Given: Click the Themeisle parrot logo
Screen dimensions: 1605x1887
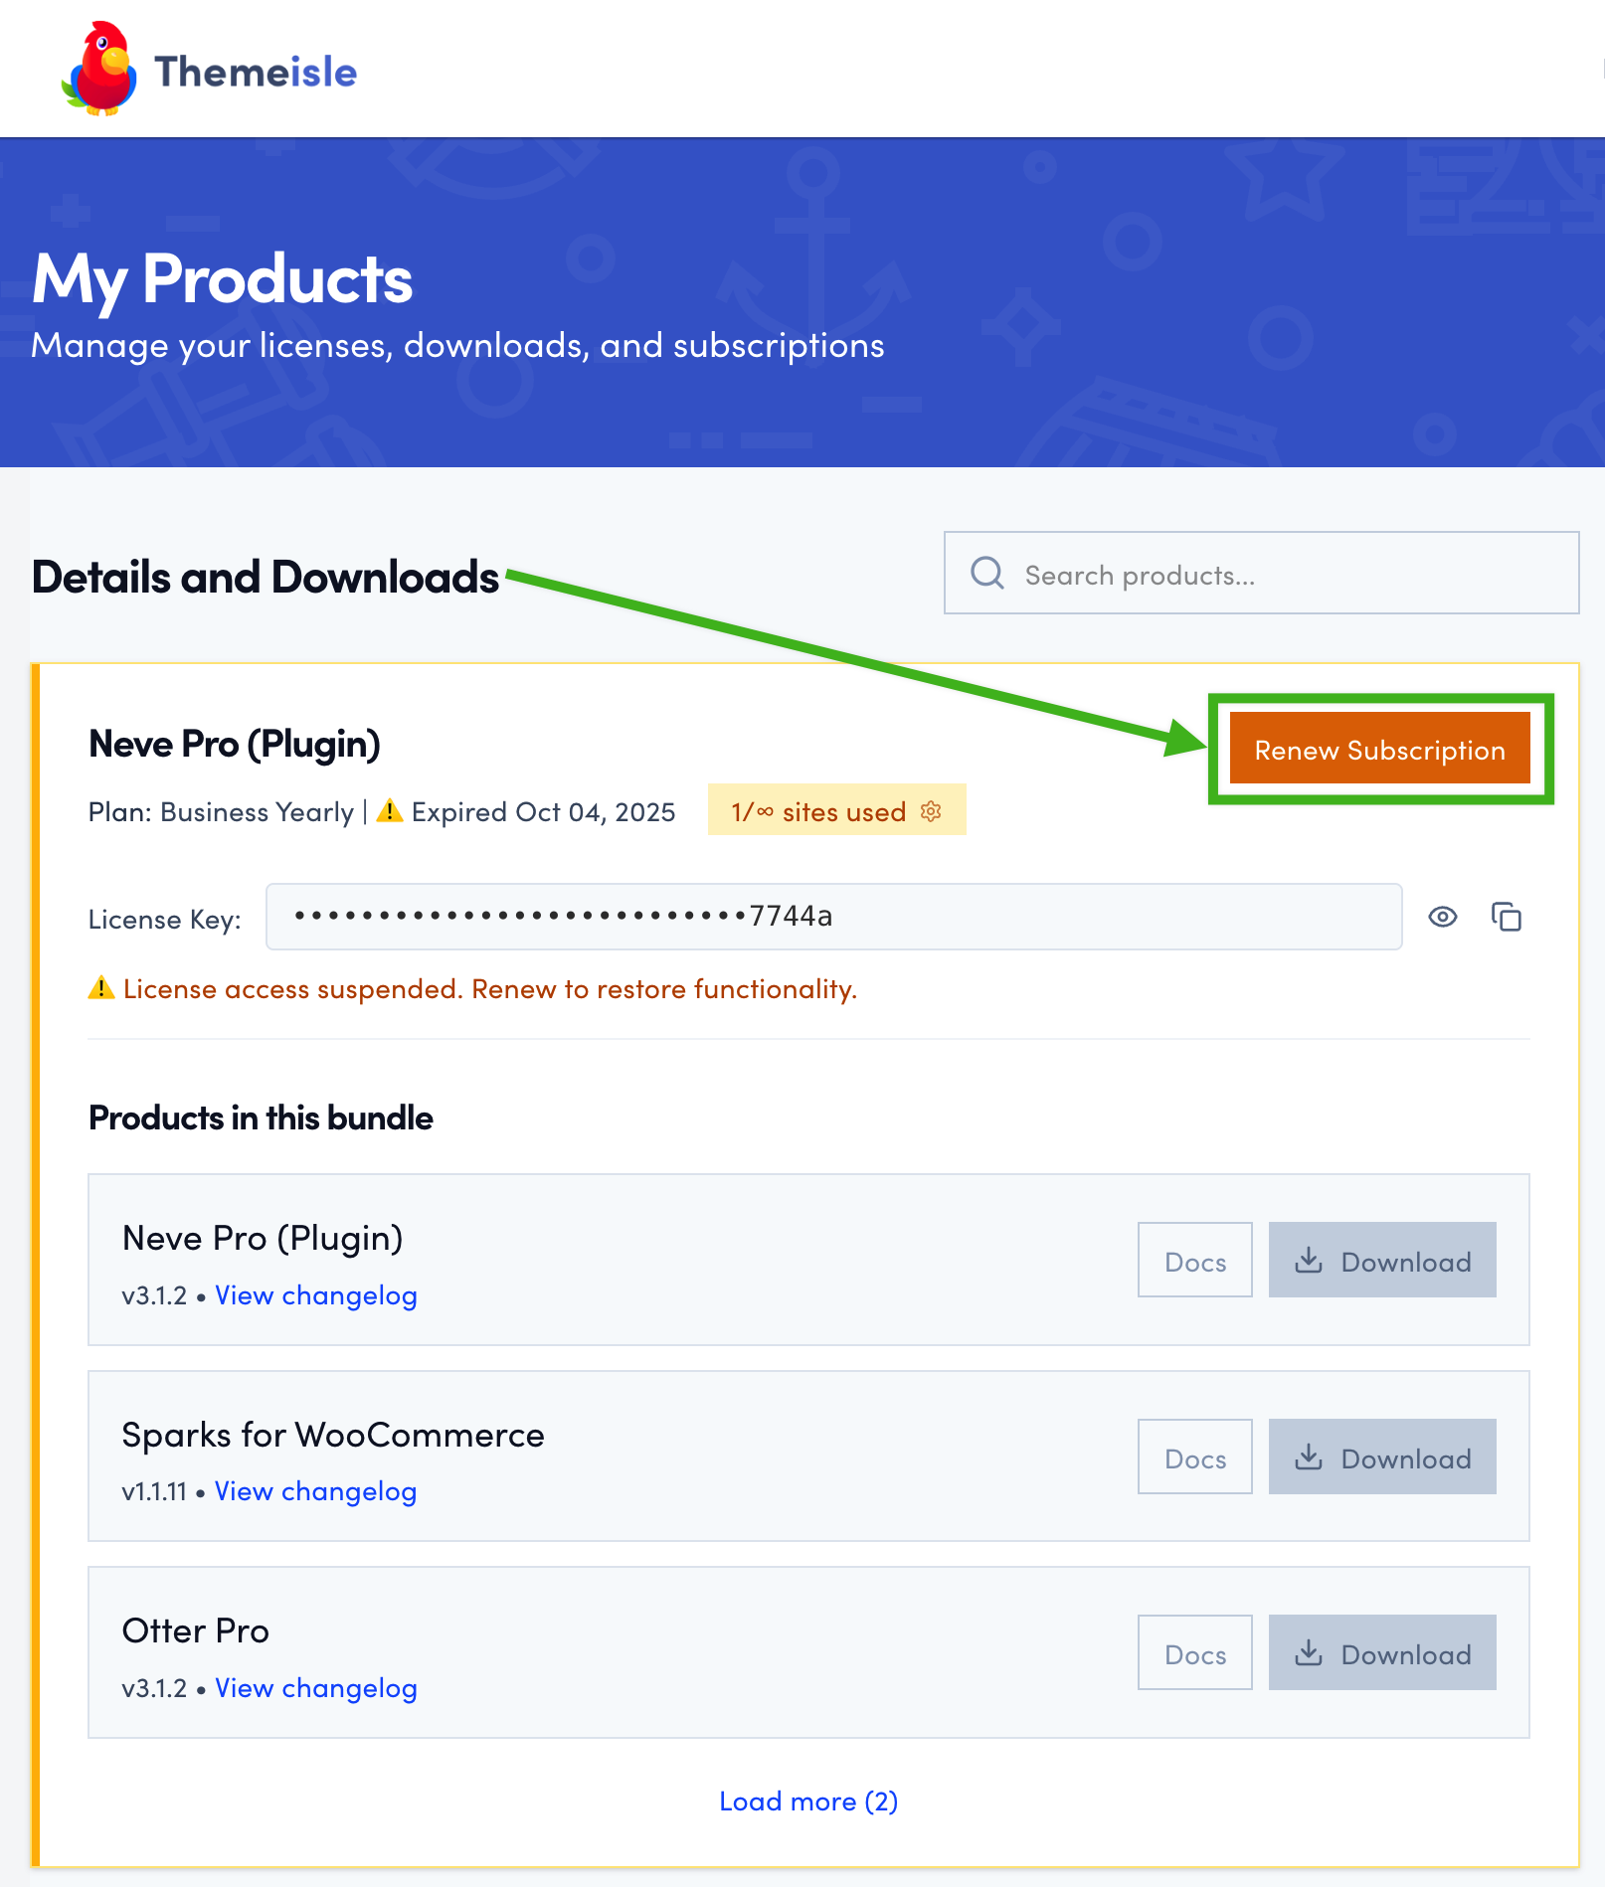Looking at the screenshot, I should pos(98,69).
